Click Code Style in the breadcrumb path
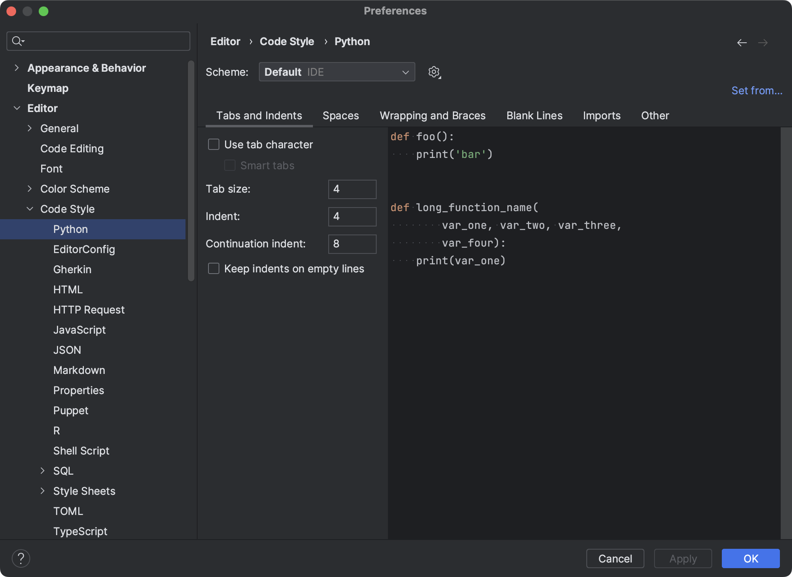 tap(287, 42)
